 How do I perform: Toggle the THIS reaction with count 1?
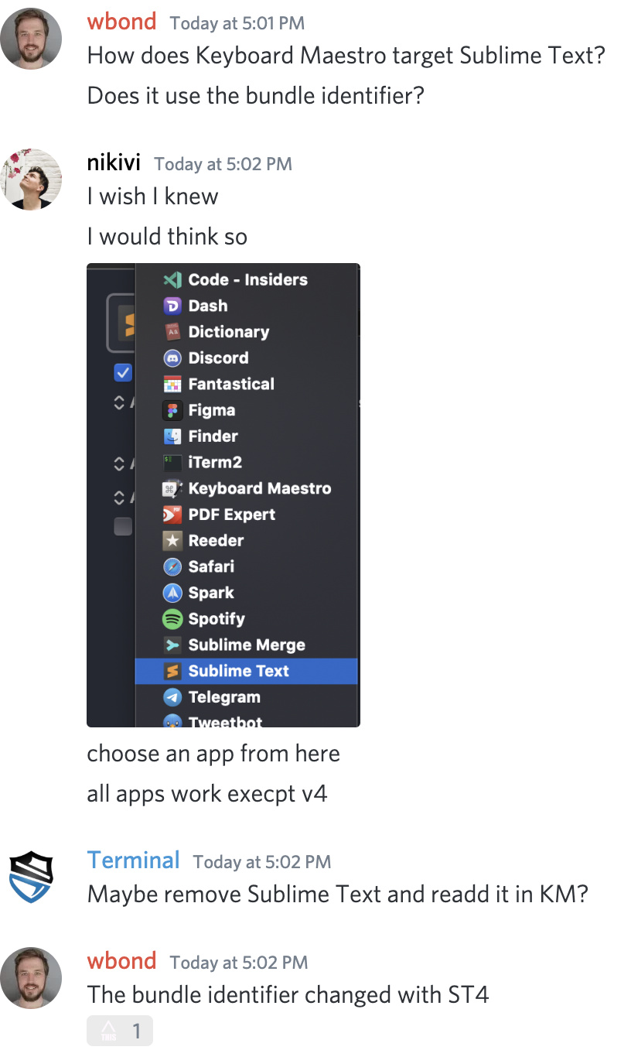coord(120,1031)
